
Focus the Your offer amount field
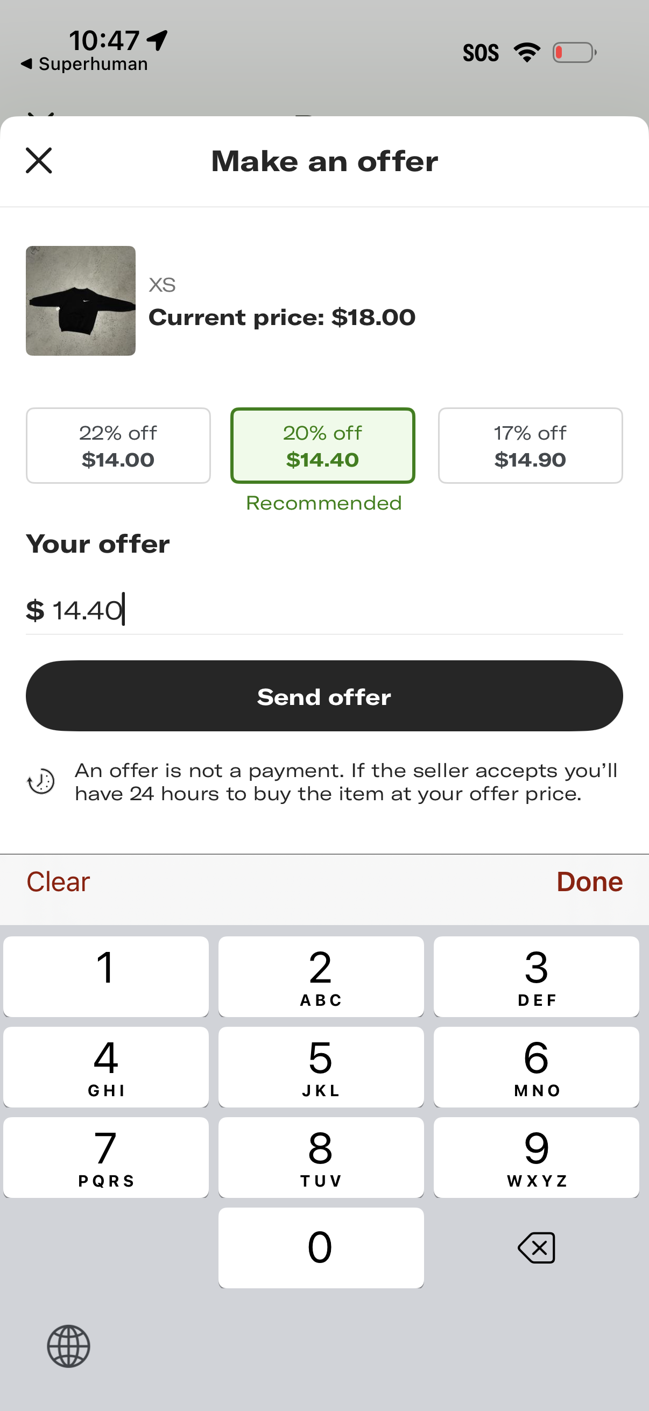point(323,610)
